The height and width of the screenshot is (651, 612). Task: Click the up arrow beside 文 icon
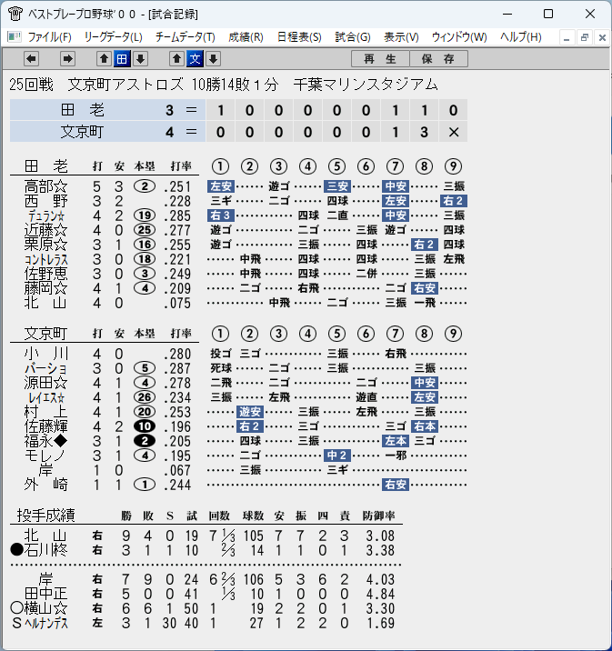click(x=176, y=58)
